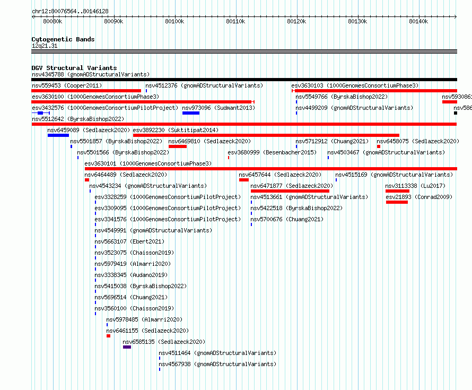This screenshot has width=472, height=390.
Task: Open nsv4543234 (gnomADStructuralVariants) label
Action: point(148,186)
